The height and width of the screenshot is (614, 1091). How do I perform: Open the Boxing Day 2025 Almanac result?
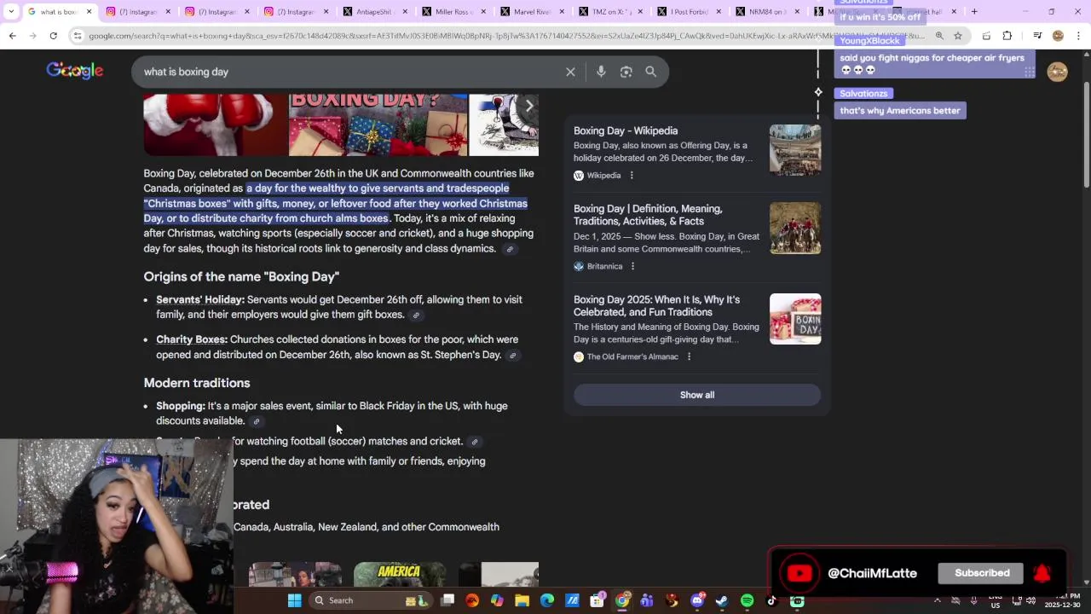[x=656, y=306]
